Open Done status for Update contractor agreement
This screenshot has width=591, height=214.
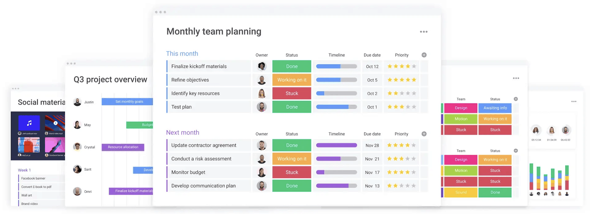point(292,145)
